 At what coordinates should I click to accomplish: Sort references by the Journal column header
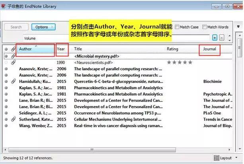click(209, 49)
